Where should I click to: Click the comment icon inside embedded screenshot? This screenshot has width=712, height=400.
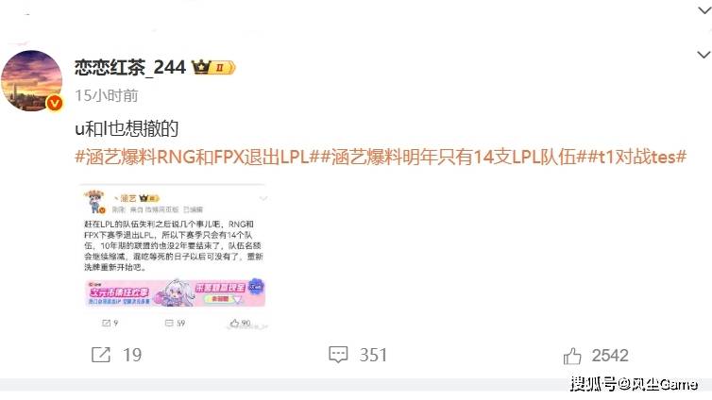tap(169, 323)
